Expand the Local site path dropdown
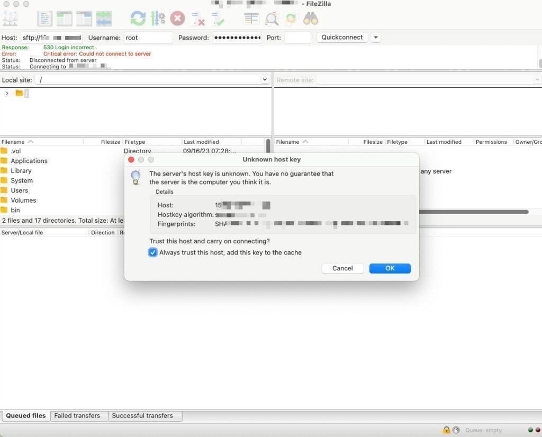542x437 pixels. 265,80
